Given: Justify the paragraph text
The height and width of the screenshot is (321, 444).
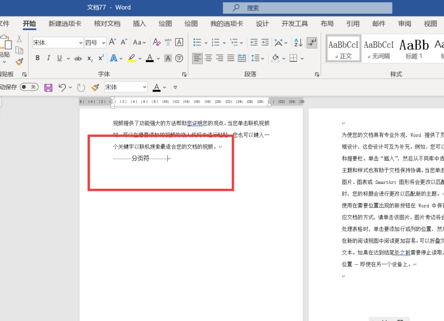Looking at the screenshot, I should (x=231, y=58).
